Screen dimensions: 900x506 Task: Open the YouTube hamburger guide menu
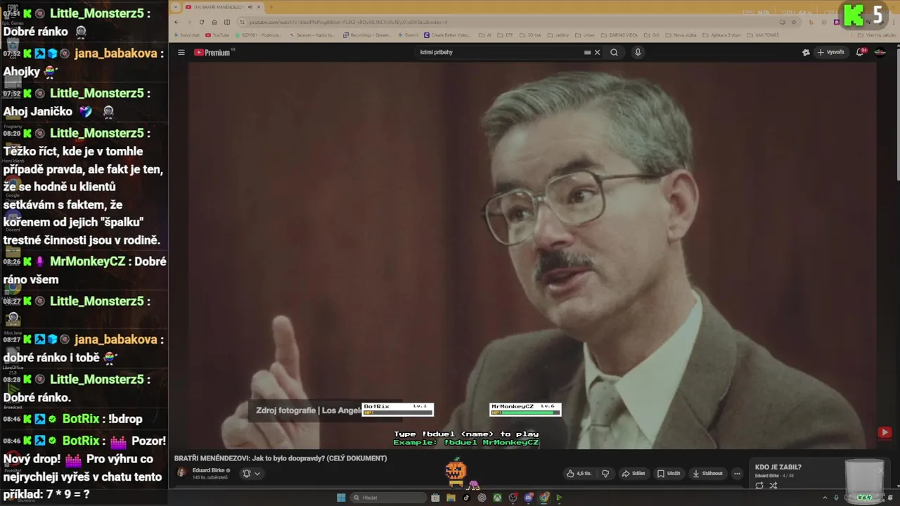(x=181, y=52)
